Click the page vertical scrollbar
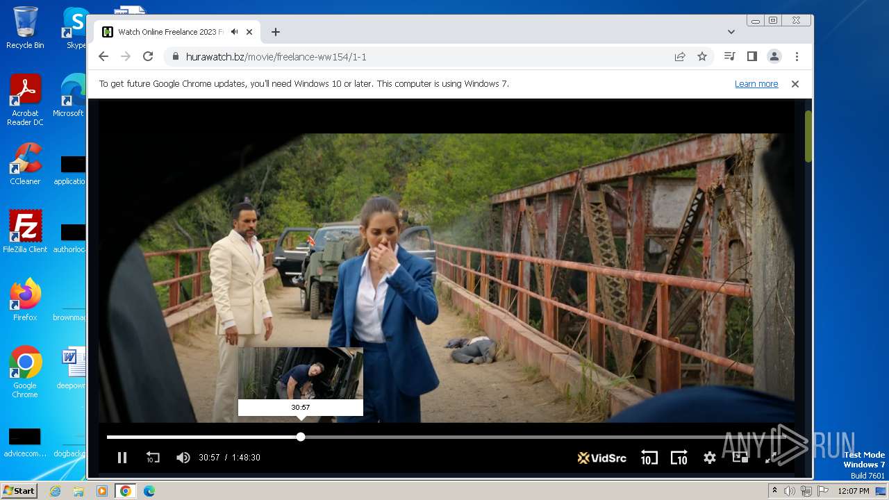This screenshot has width=889, height=500. (x=808, y=135)
